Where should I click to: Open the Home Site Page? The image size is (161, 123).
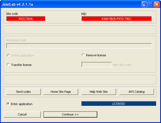(x=61, y=92)
